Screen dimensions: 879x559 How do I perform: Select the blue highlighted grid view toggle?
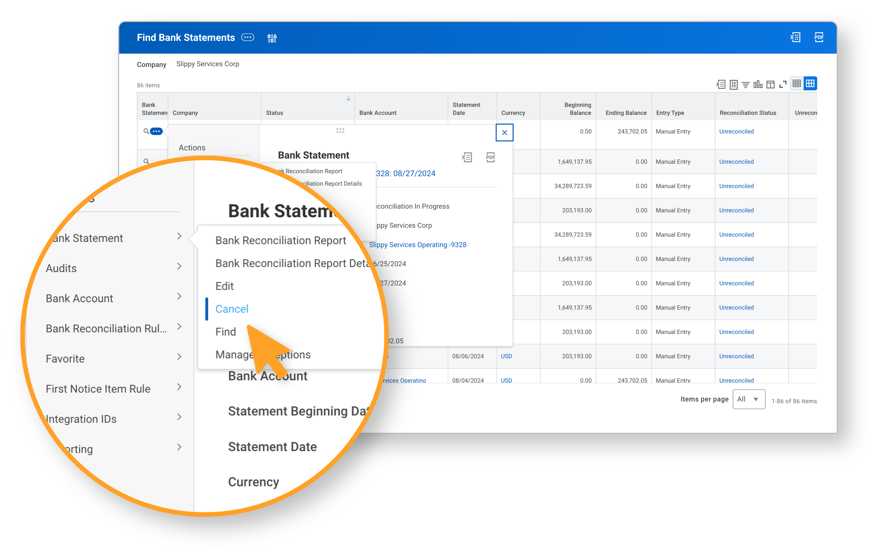tap(810, 84)
